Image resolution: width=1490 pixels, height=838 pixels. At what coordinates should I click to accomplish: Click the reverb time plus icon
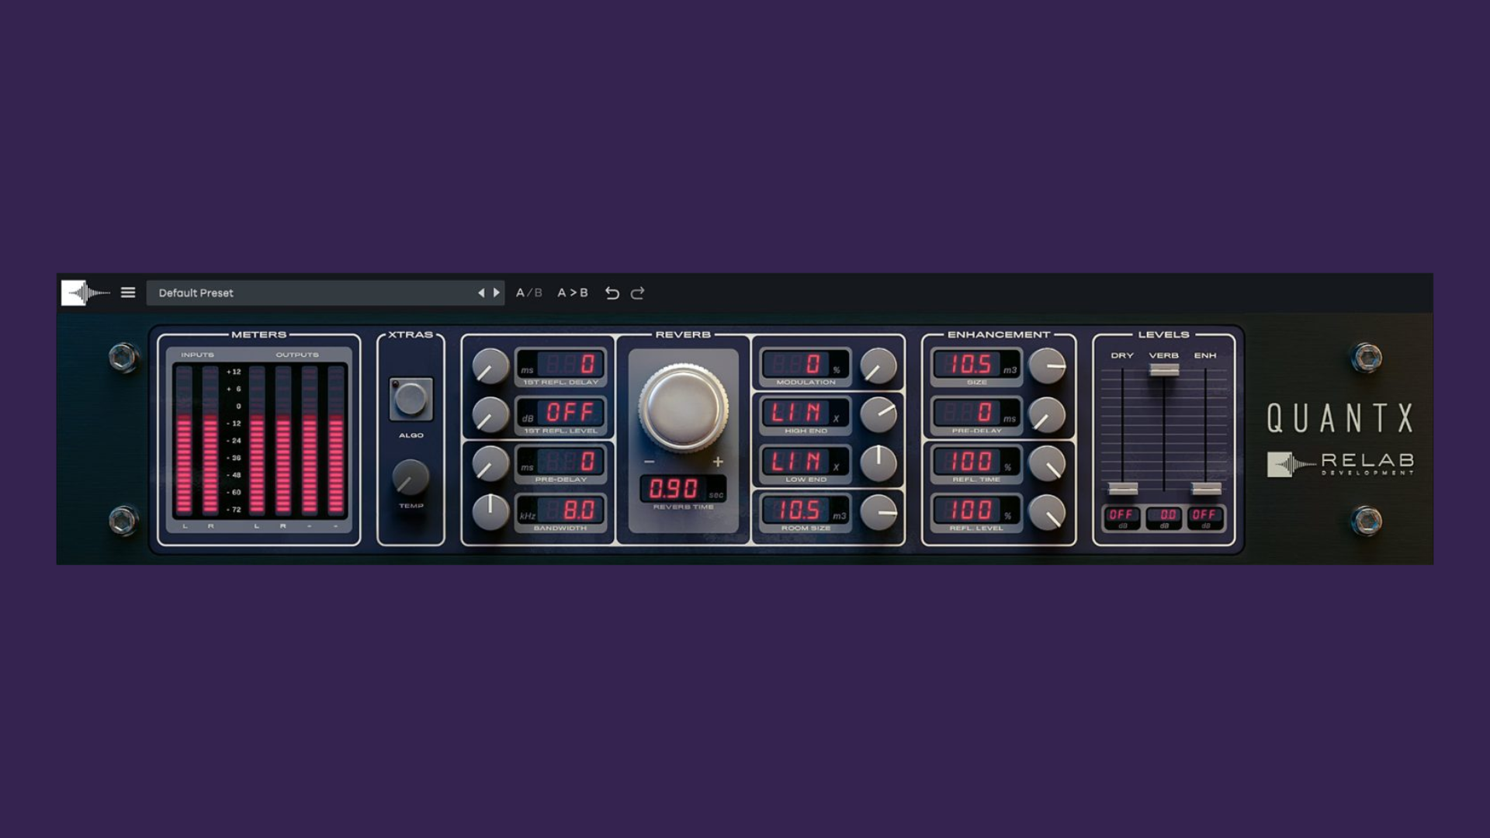tap(718, 462)
